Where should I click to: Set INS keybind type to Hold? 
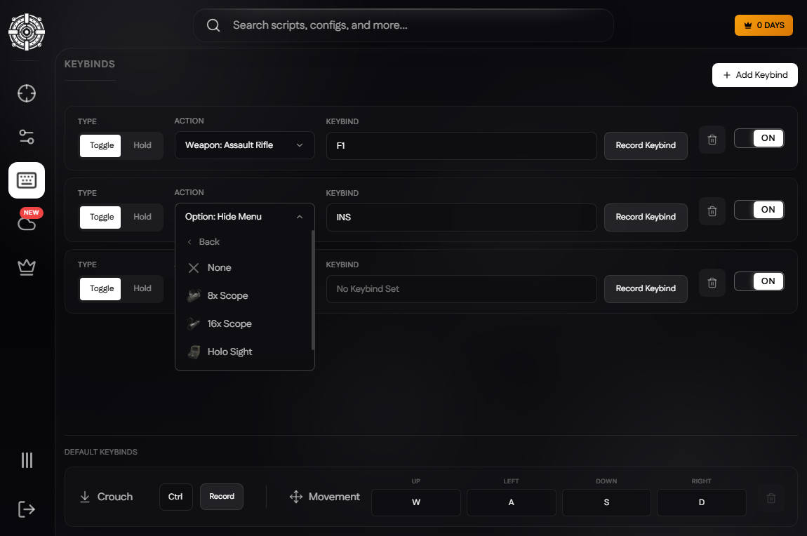142,217
